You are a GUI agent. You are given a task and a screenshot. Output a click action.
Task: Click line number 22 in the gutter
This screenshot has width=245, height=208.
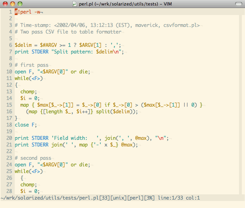pyautogui.click(x=9, y=151)
